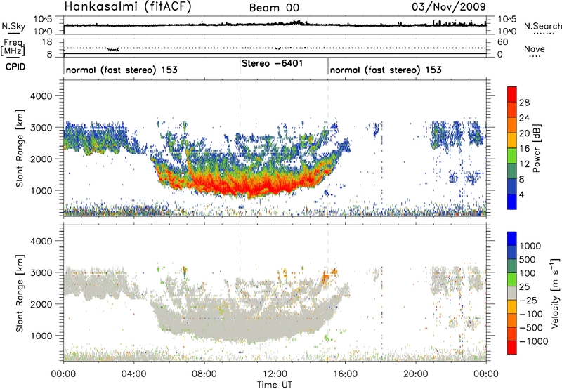Click the N.Sky legend label
Screen dimensions: 562x389
tap(13, 26)
